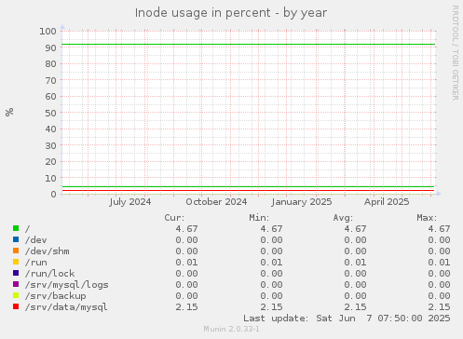Click the magenta swatch for /srv/mysql/logs
Image resolution: width=463 pixels, height=339 pixels.
(x=16, y=284)
